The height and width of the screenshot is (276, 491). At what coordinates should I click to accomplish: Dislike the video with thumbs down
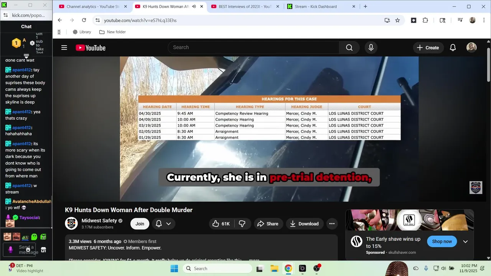coord(242,224)
